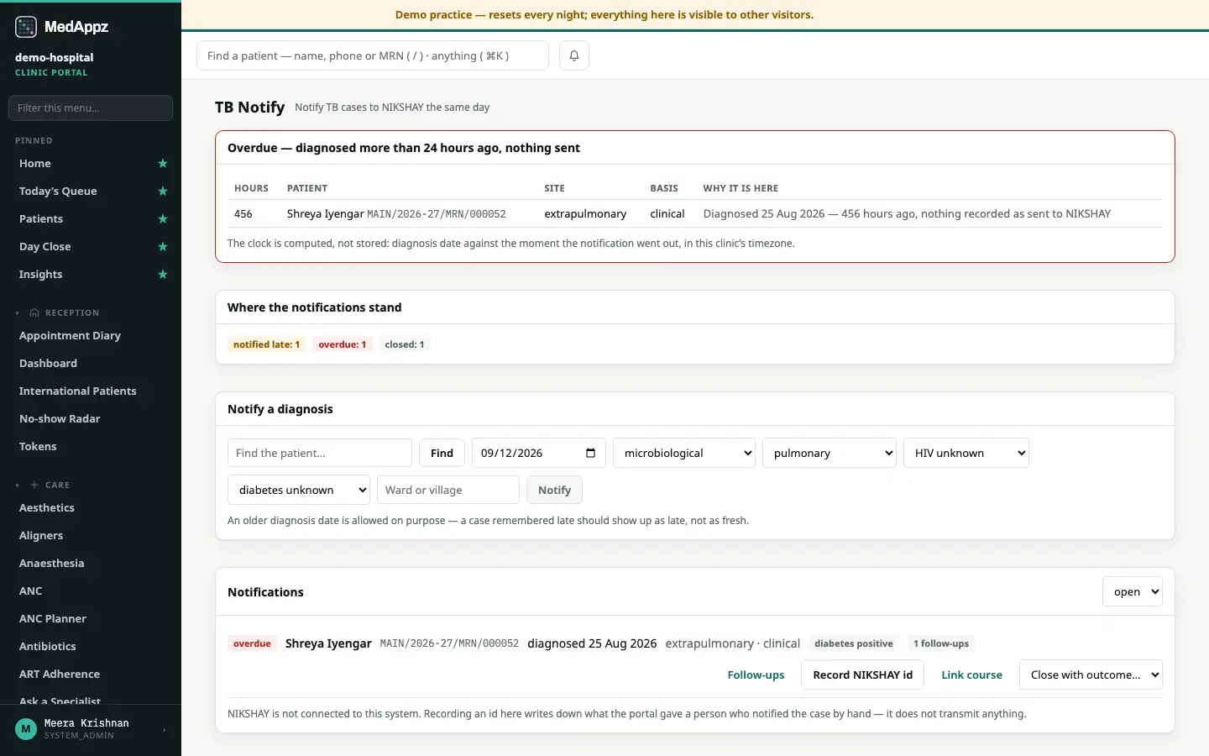1209x756 pixels.
Task: Open the notifications bell
Action: click(x=574, y=55)
